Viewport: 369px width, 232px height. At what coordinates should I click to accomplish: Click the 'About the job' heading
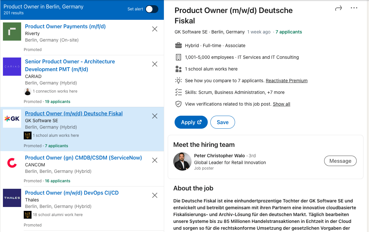(x=193, y=188)
